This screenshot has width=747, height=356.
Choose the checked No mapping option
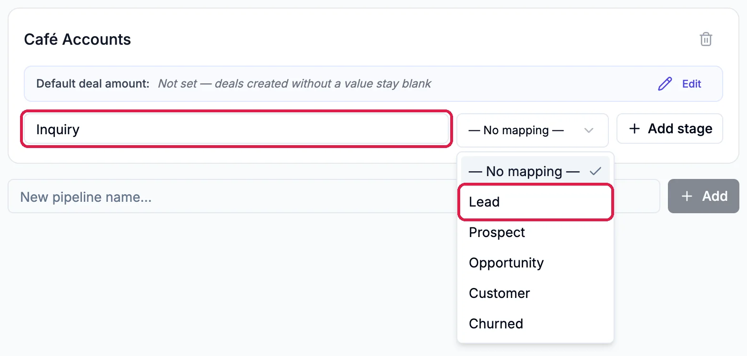tap(535, 171)
